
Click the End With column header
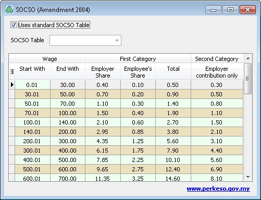[68, 71]
